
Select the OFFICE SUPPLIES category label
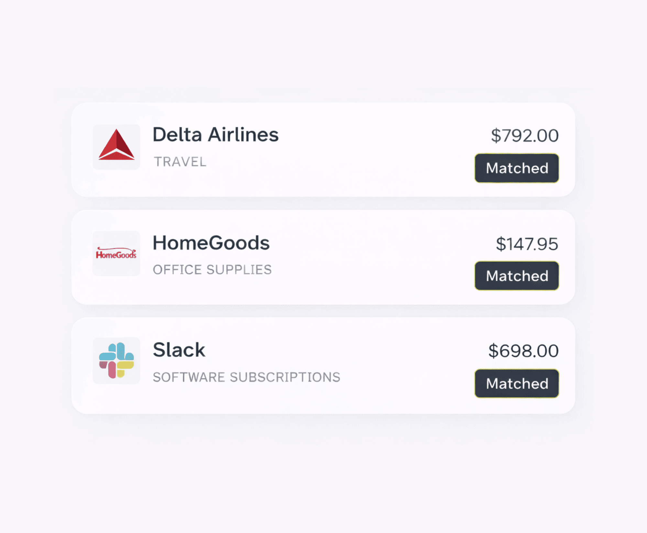coord(213,269)
